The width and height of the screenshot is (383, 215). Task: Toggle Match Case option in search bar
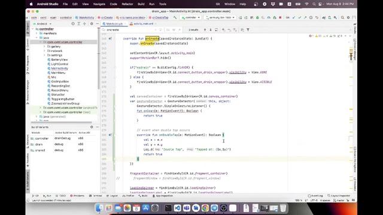[x=168, y=30]
